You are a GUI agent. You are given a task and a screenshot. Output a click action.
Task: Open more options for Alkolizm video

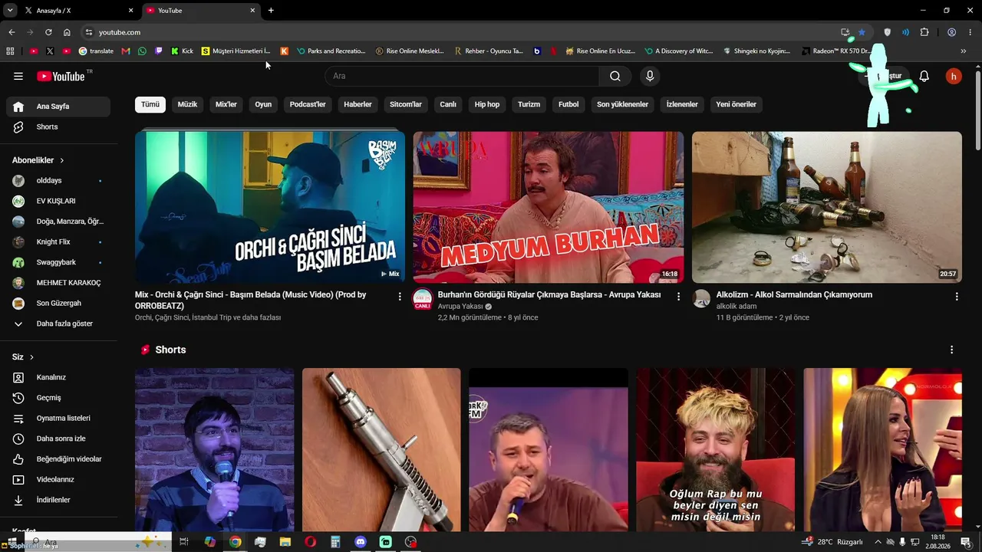tap(957, 296)
